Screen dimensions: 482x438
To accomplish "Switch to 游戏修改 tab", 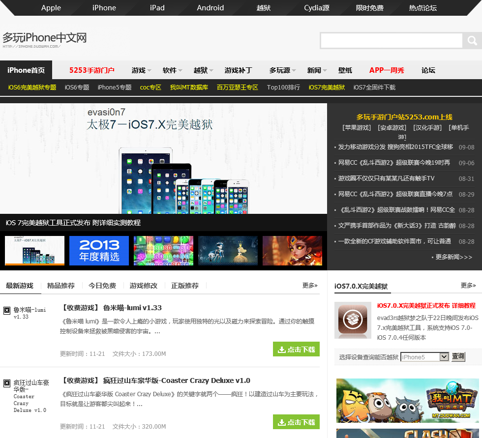I will [144, 286].
